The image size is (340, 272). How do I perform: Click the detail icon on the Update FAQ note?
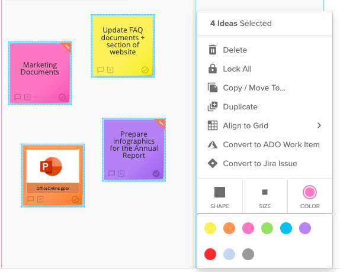tap(110, 70)
